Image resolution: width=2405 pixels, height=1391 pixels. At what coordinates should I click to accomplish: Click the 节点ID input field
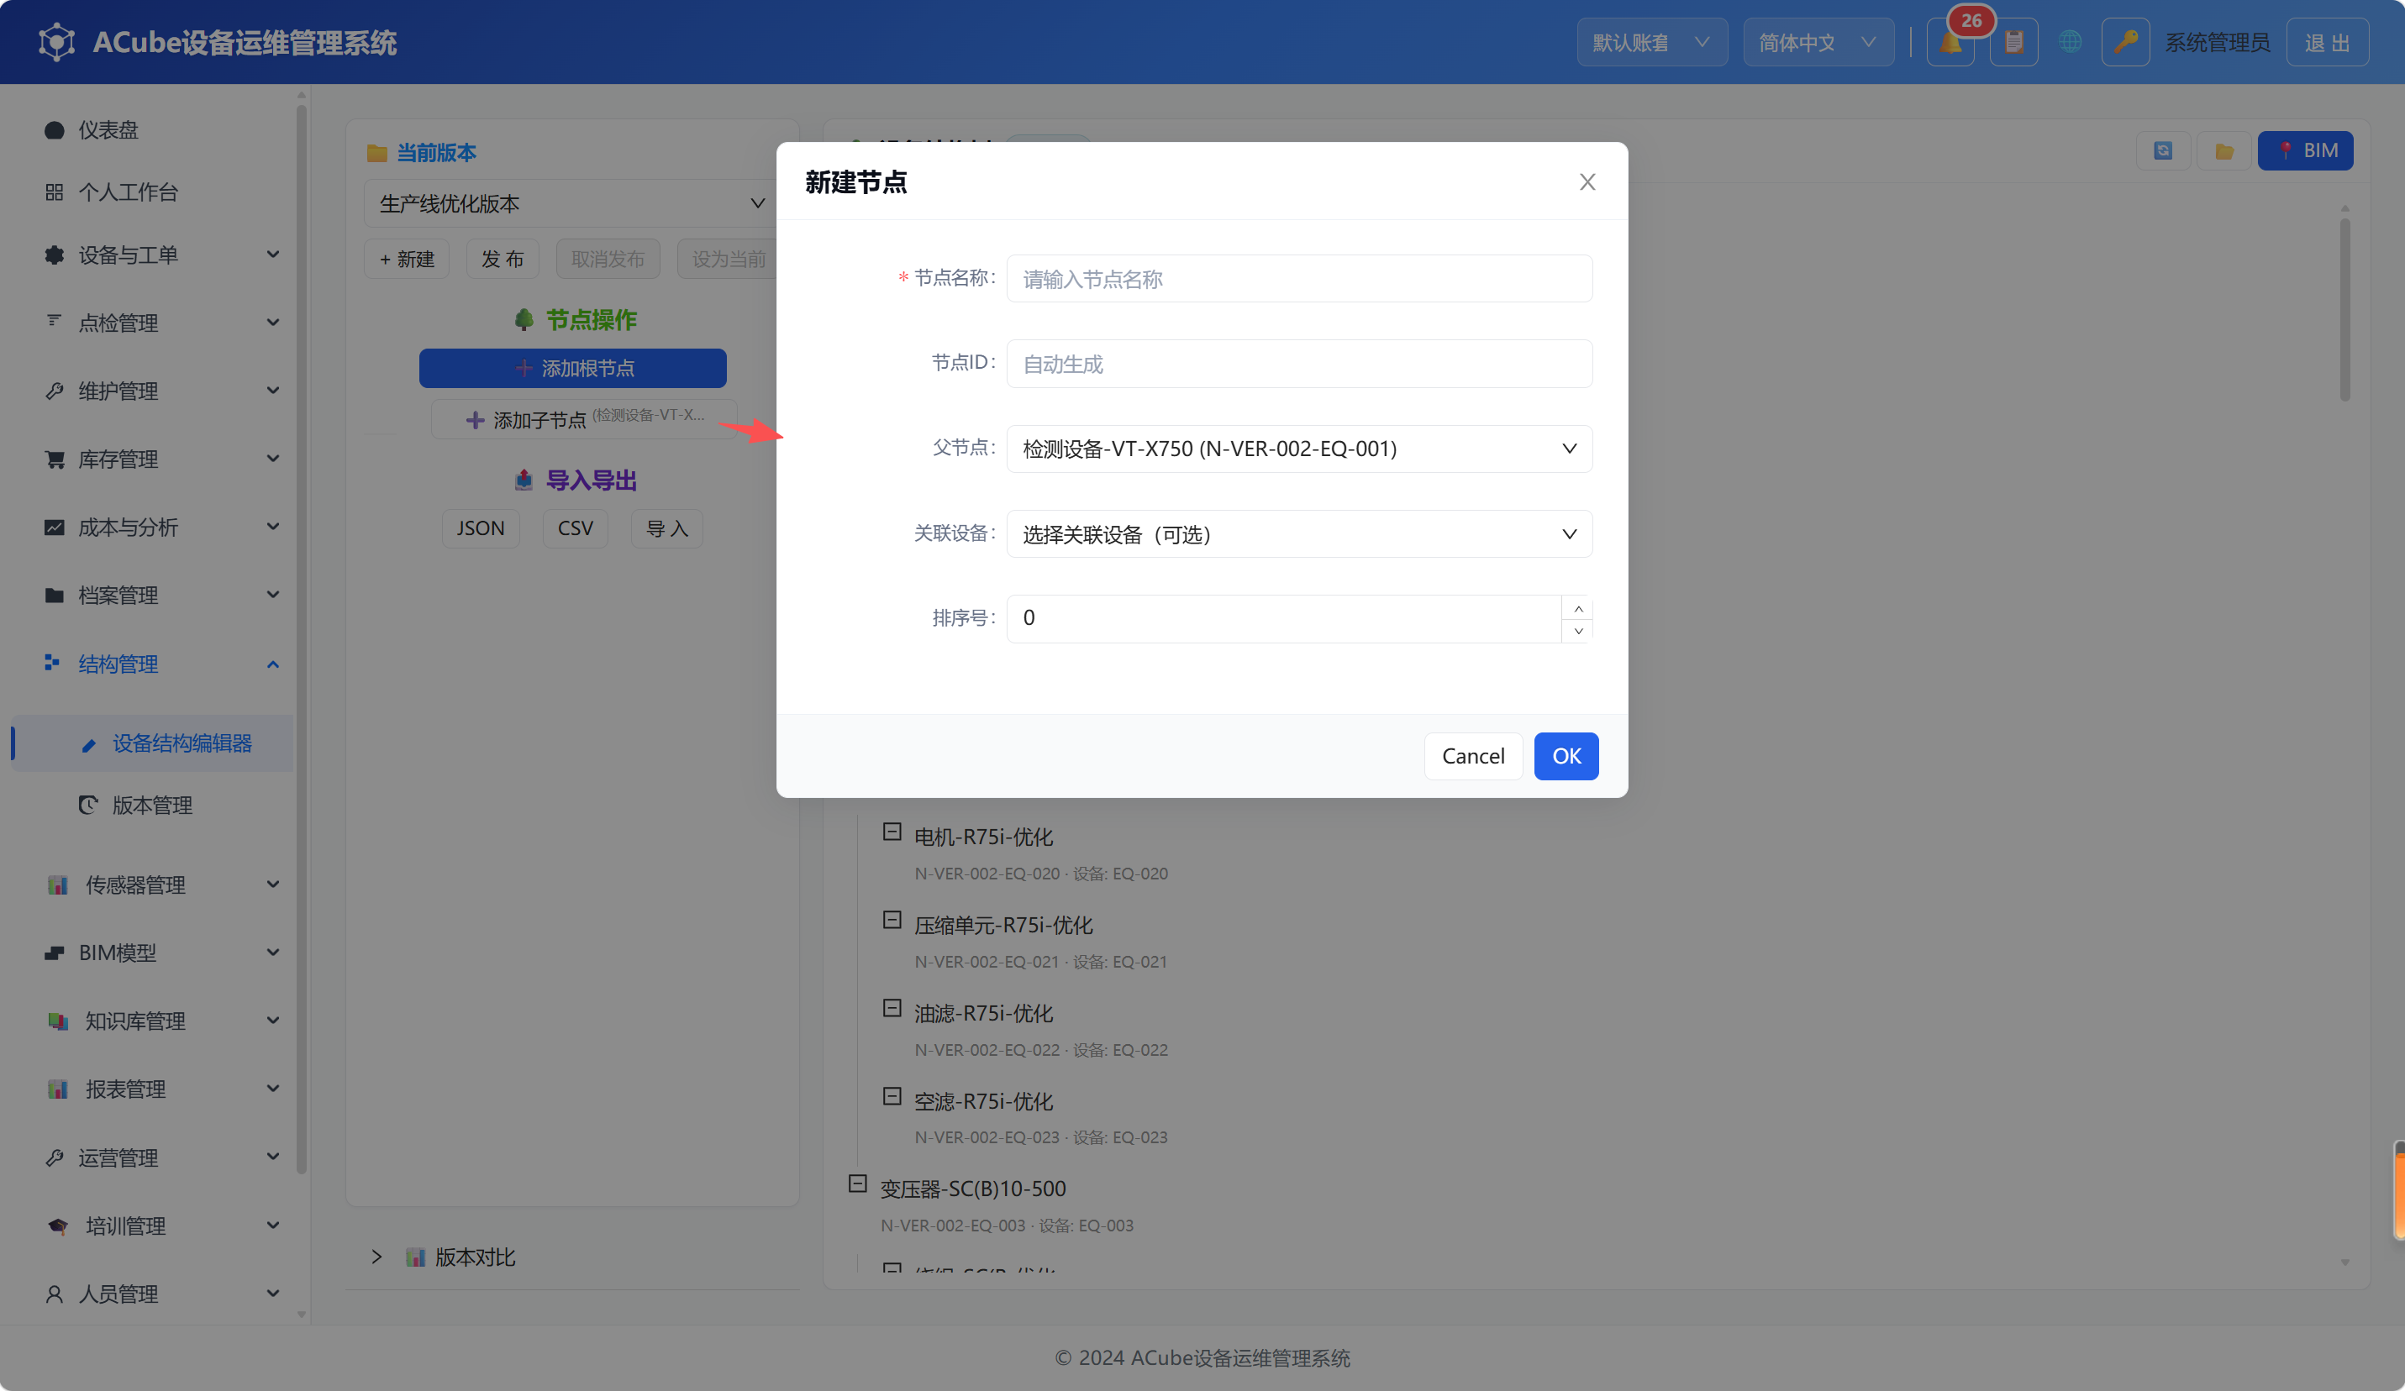pyautogui.click(x=1299, y=364)
